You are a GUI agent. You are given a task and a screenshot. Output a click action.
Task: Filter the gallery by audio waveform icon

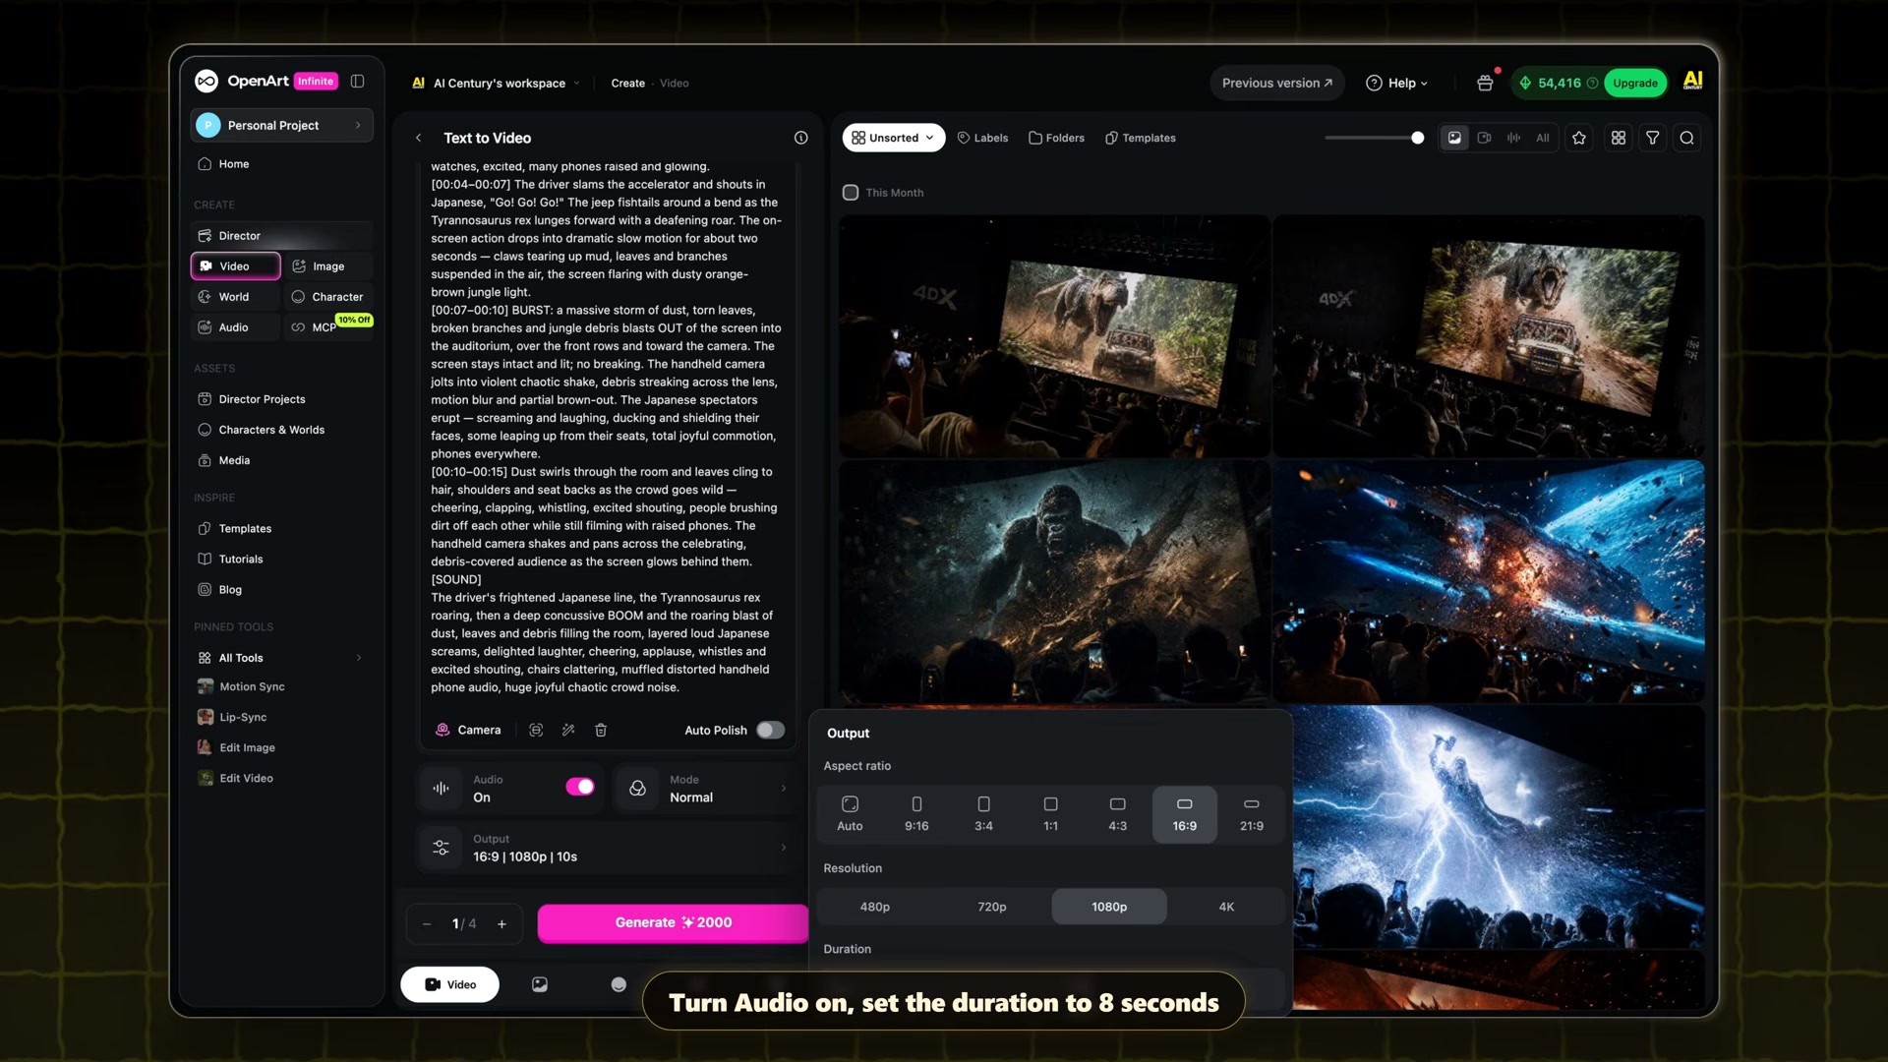[x=1514, y=138]
